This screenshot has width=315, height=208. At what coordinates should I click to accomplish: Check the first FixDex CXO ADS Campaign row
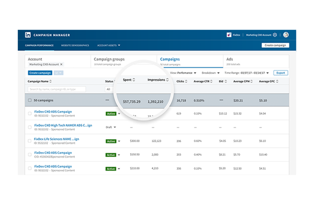(30, 113)
